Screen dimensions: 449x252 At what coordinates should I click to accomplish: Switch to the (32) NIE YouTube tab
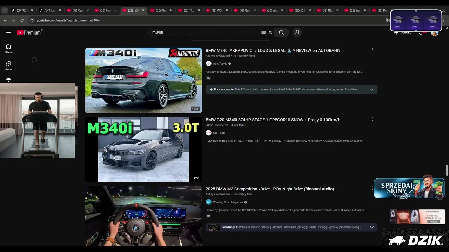click(x=327, y=10)
